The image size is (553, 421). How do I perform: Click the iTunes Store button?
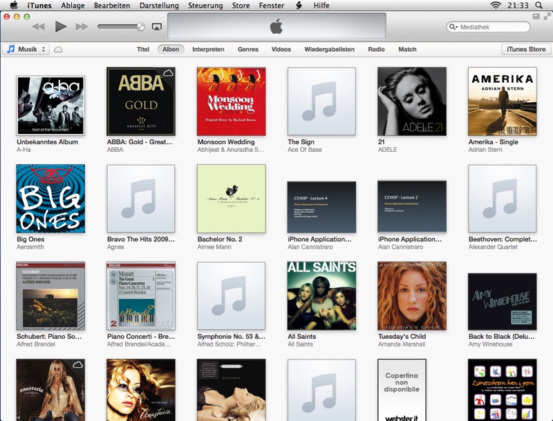coord(526,49)
